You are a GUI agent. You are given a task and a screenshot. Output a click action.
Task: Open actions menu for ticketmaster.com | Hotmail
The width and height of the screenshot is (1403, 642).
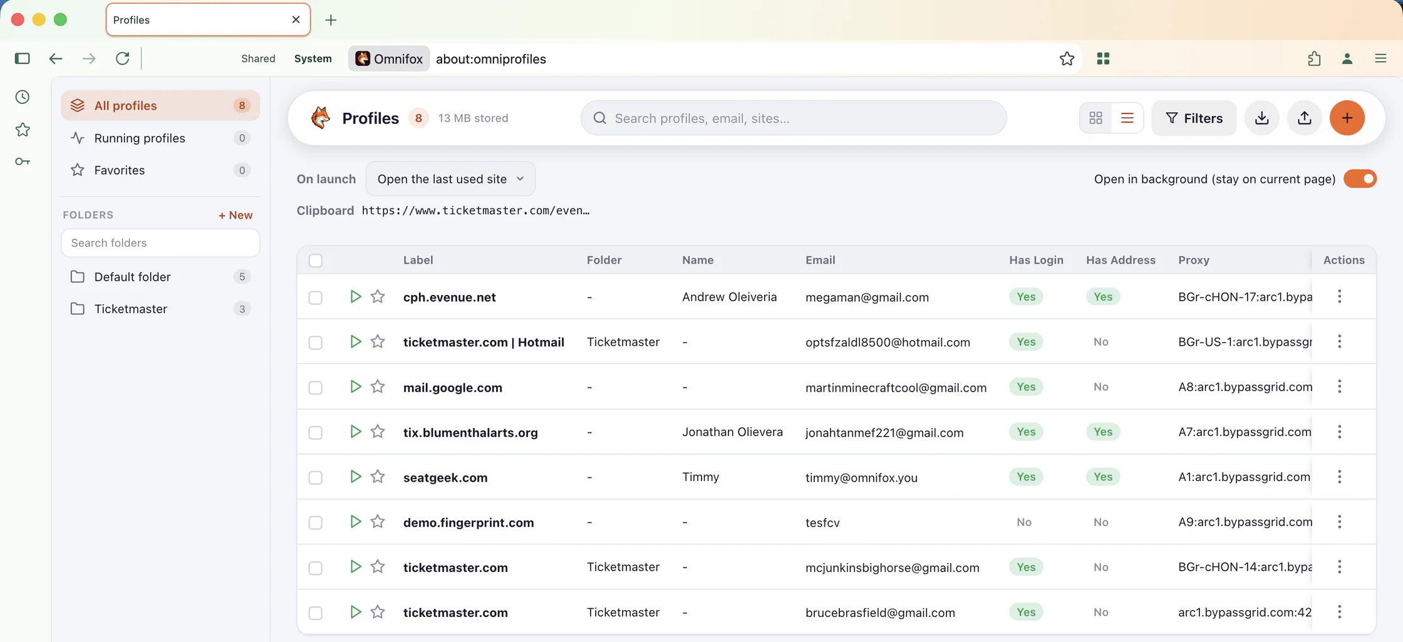[1339, 341]
